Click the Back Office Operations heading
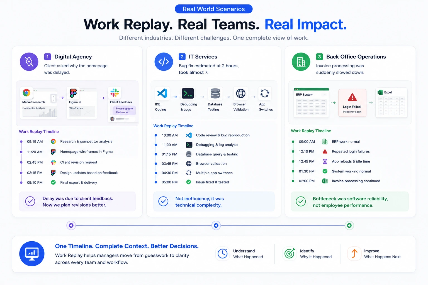 (x=356, y=57)
